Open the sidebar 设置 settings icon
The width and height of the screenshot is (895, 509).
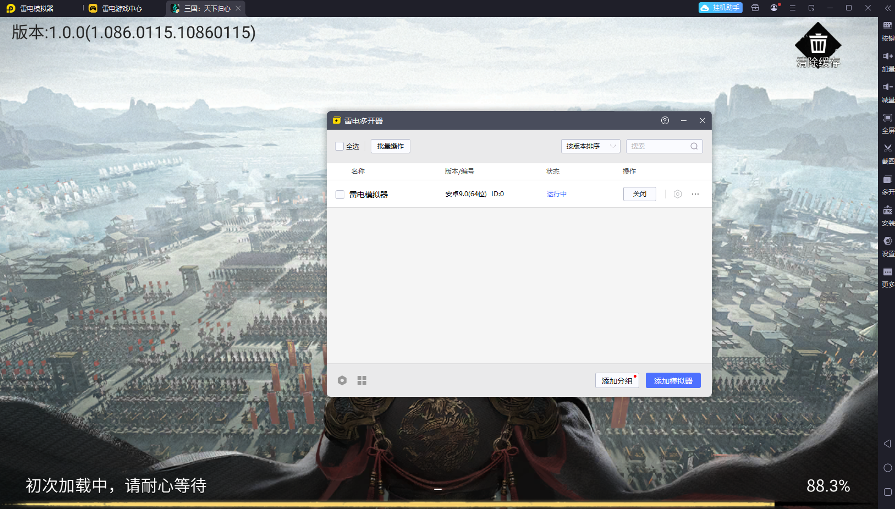(x=887, y=241)
